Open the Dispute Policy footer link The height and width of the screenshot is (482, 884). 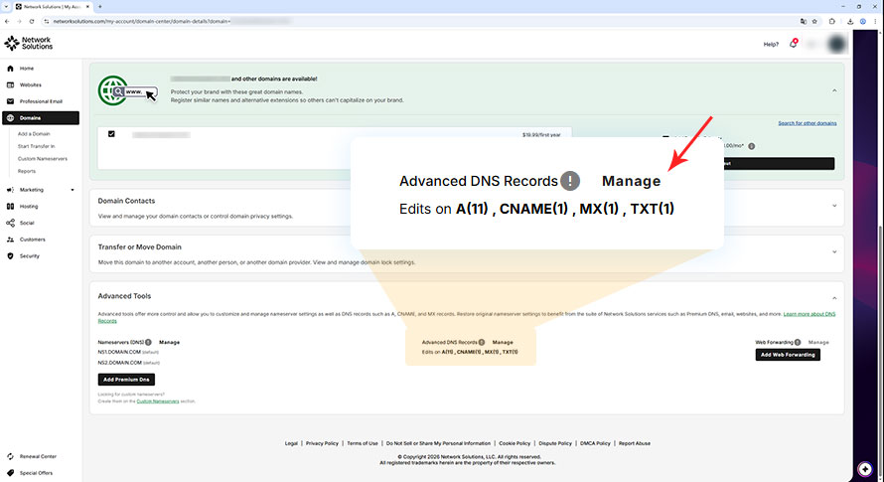[x=555, y=443]
